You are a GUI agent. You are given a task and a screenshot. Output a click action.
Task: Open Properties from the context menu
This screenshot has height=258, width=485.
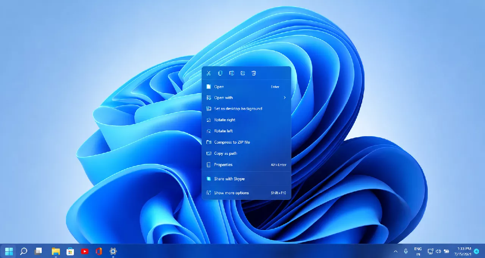coord(247,165)
